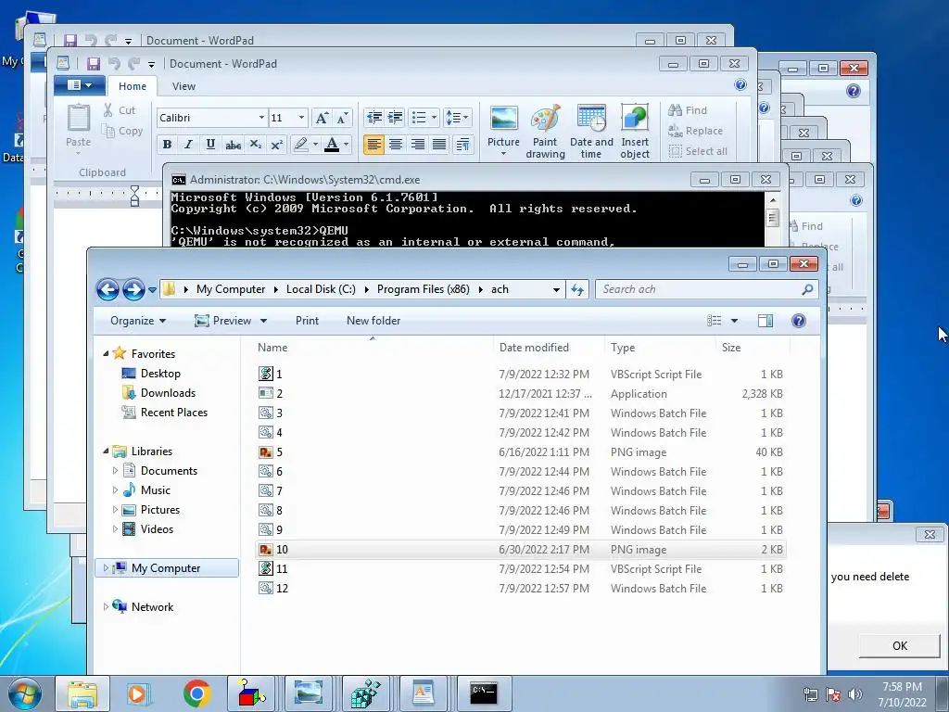This screenshot has height=712, width=949.
Task: Toggle Underline in WordPad ribbon
Action: pos(210,144)
